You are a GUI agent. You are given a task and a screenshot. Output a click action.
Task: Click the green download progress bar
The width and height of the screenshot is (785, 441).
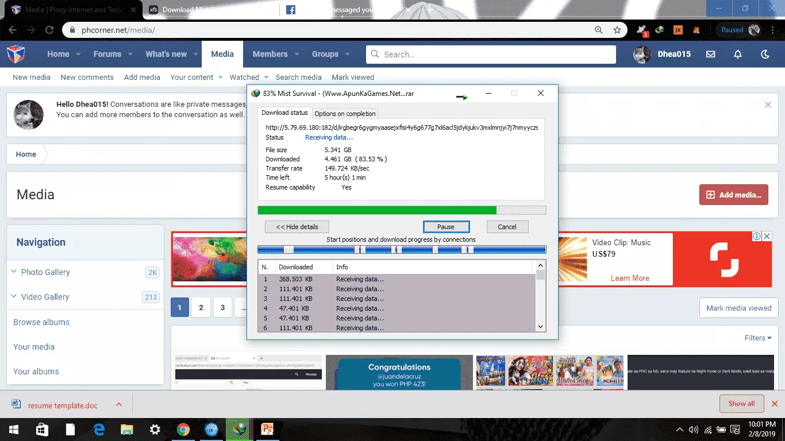point(402,210)
